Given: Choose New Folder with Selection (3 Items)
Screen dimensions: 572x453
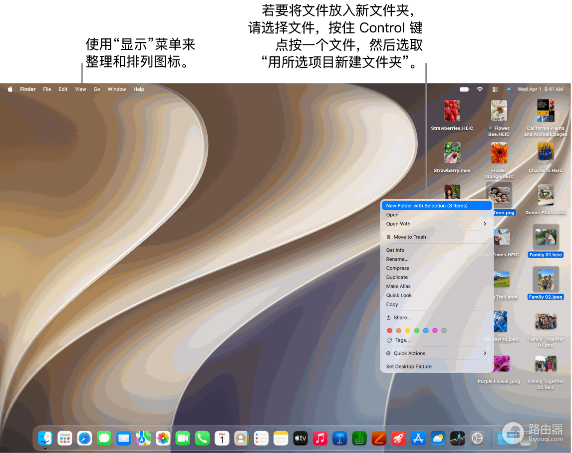Looking at the screenshot, I should click(x=437, y=205).
